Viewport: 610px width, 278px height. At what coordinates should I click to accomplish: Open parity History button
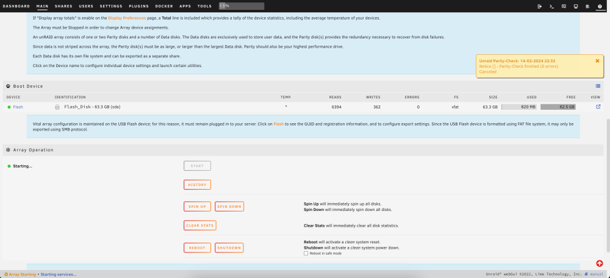[x=197, y=185]
